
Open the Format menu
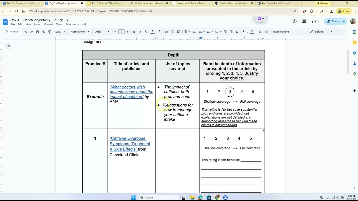pos(49,25)
